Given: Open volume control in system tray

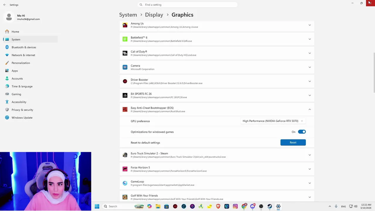Looking at the screenshot, I should click(x=356, y=206).
